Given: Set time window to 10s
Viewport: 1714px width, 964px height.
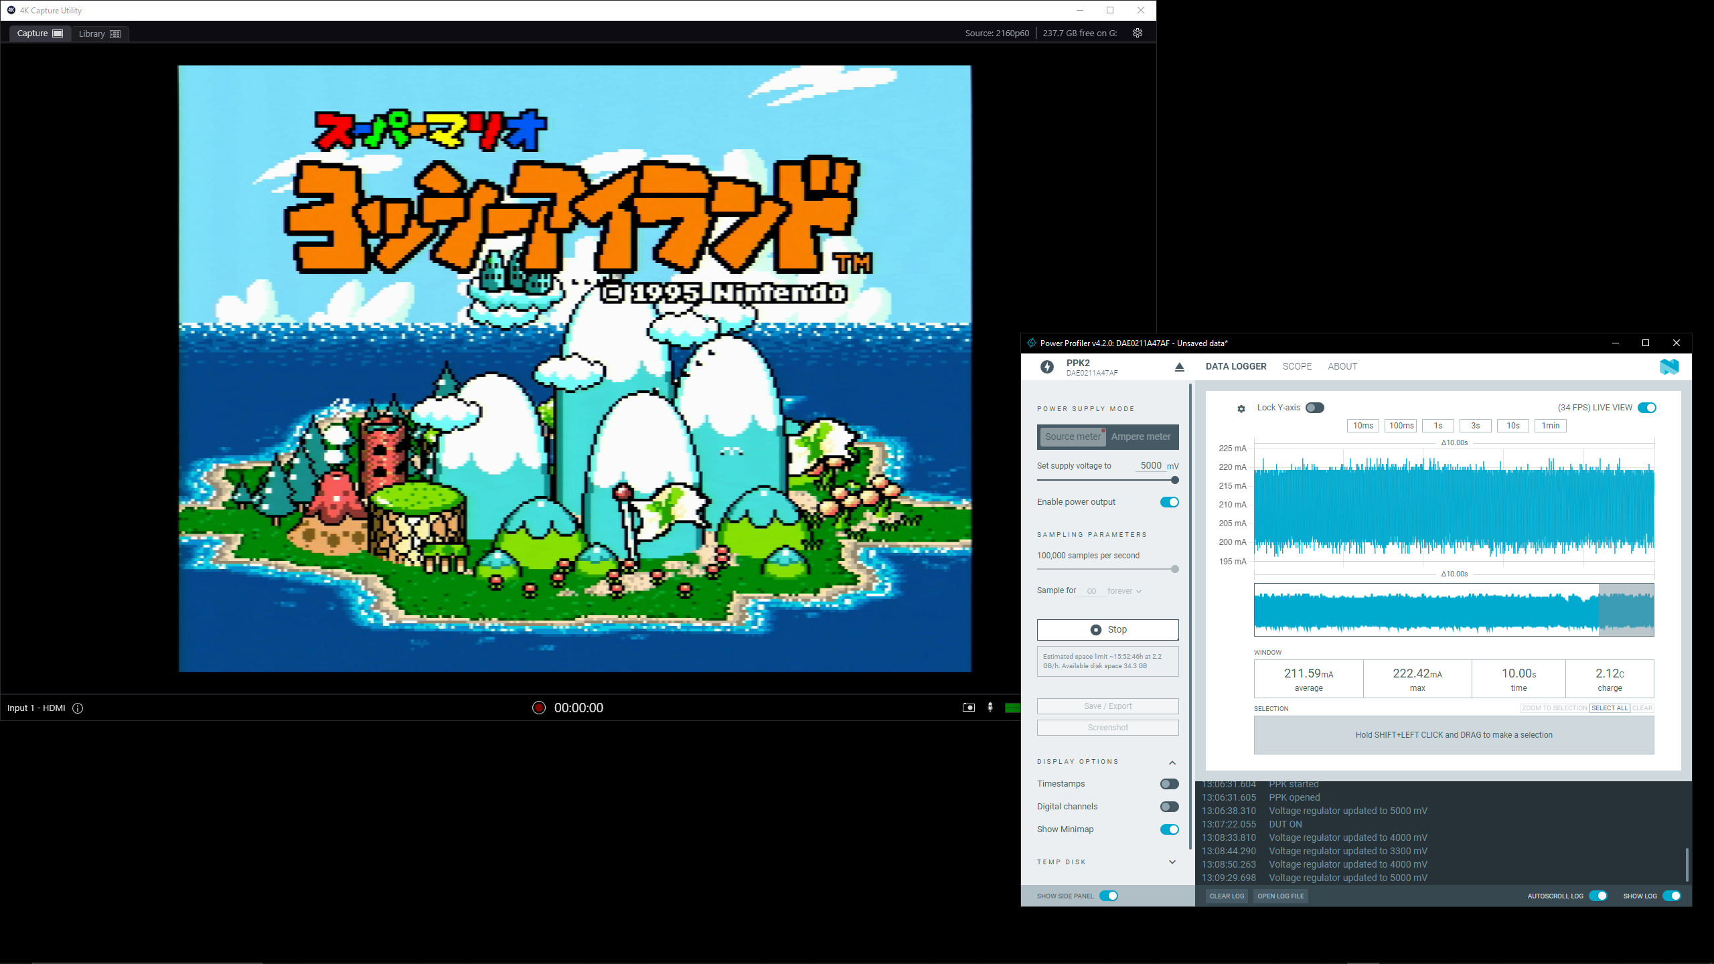Looking at the screenshot, I should point(1513,426).
